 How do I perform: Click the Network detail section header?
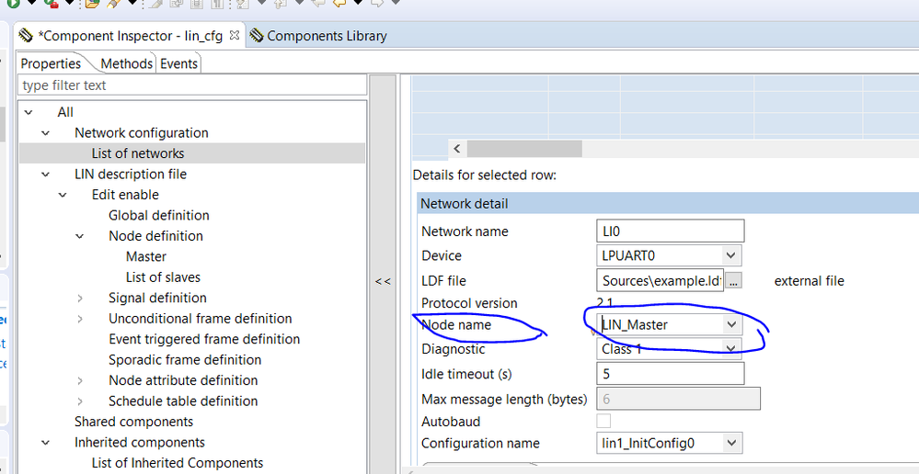coord(668,204)
